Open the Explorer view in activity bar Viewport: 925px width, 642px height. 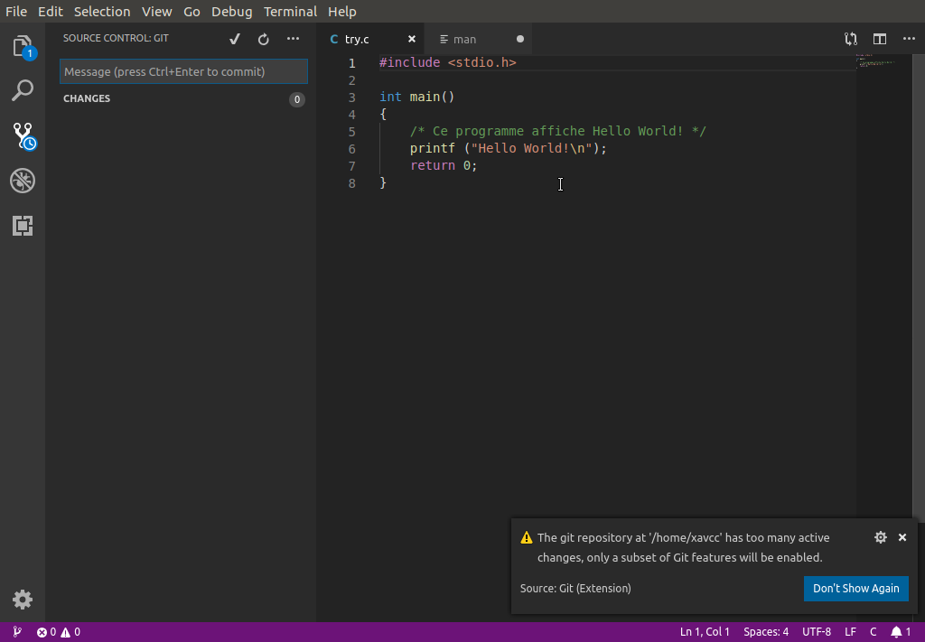23,47
